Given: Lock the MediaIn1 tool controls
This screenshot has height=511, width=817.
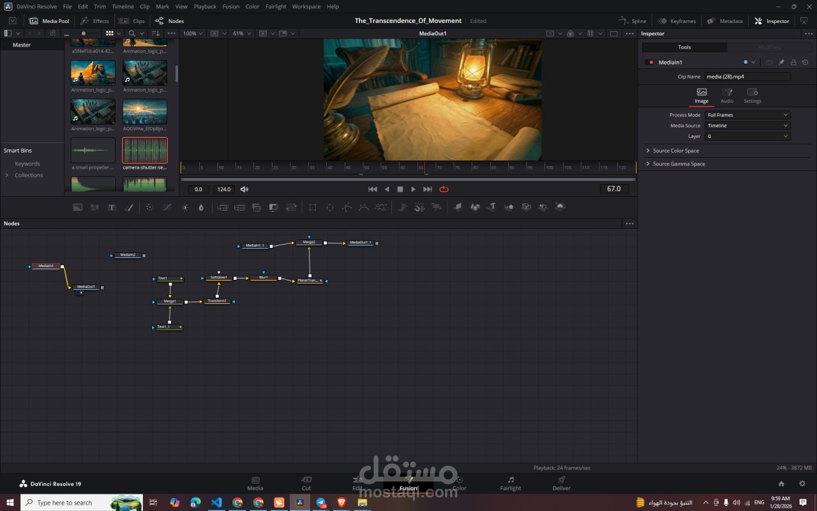Looking at the screenshot, I should pos(793,63).
